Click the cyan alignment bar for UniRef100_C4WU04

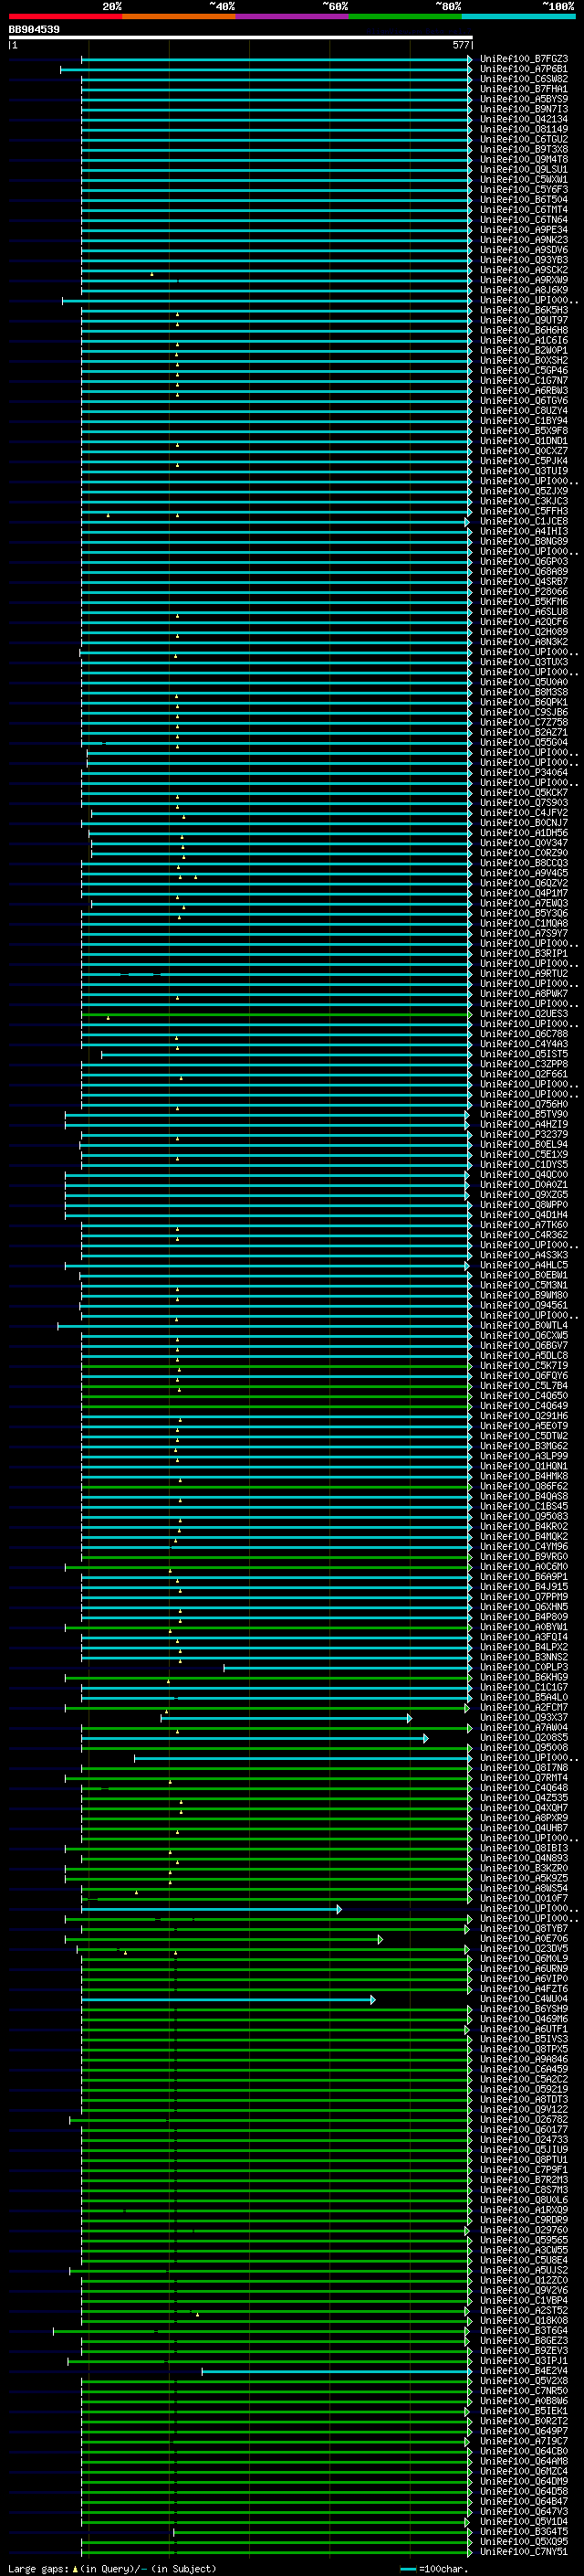tap(227, 1999)
